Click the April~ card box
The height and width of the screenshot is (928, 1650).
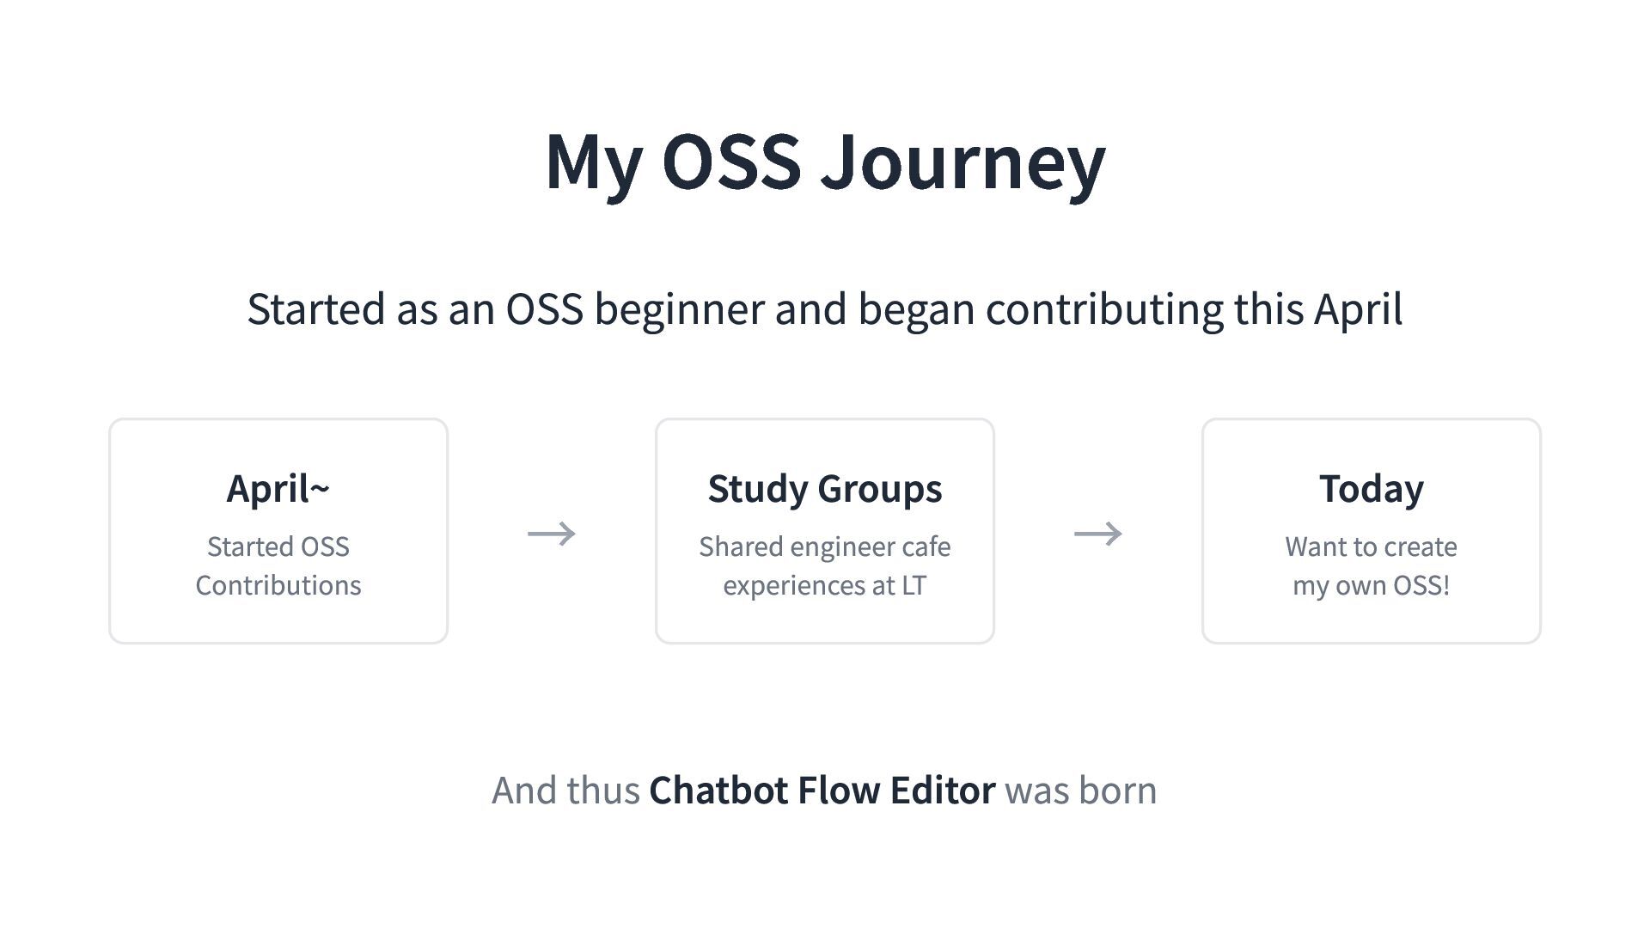[278, 531]
